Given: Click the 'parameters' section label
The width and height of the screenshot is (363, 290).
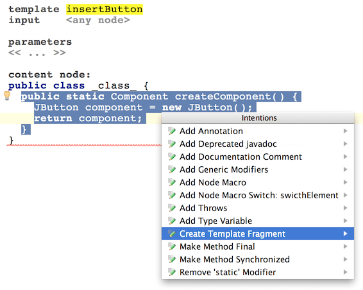Looking at the screenshot, I should [x=40, y=42].
